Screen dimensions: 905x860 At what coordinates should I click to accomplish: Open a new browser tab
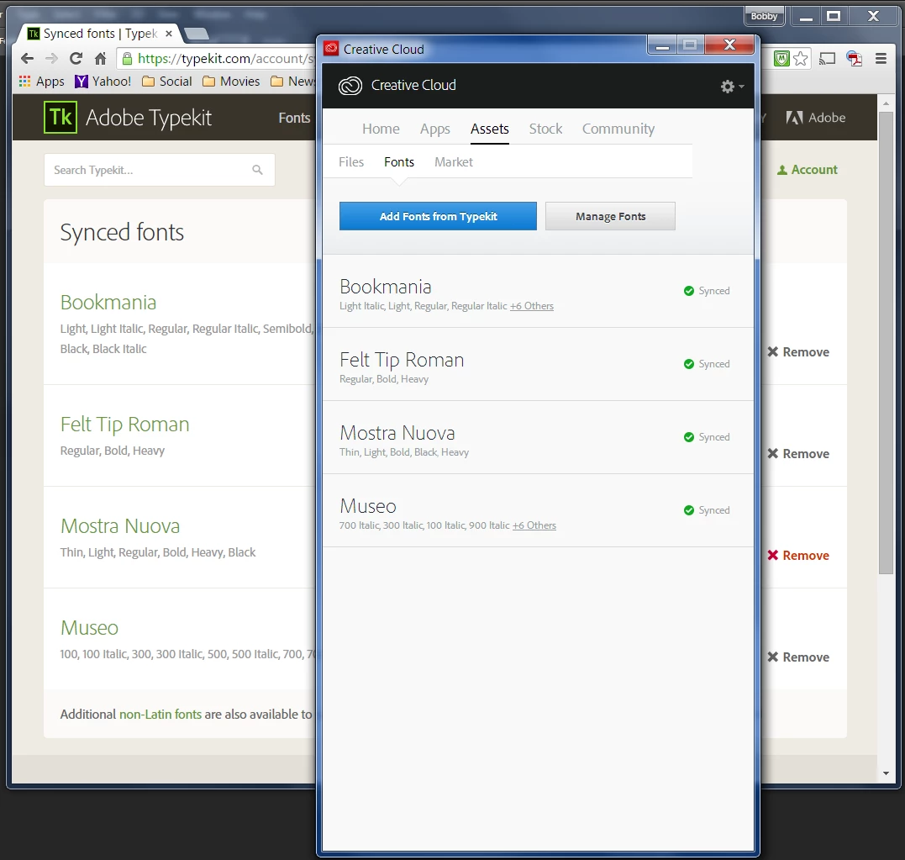point(197,34)
